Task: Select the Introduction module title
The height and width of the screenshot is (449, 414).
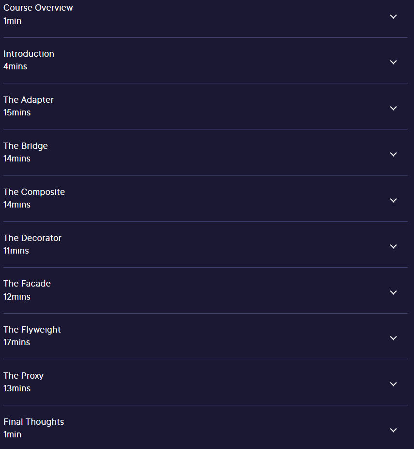Action: pyautogui.click(x=29, y=54)
